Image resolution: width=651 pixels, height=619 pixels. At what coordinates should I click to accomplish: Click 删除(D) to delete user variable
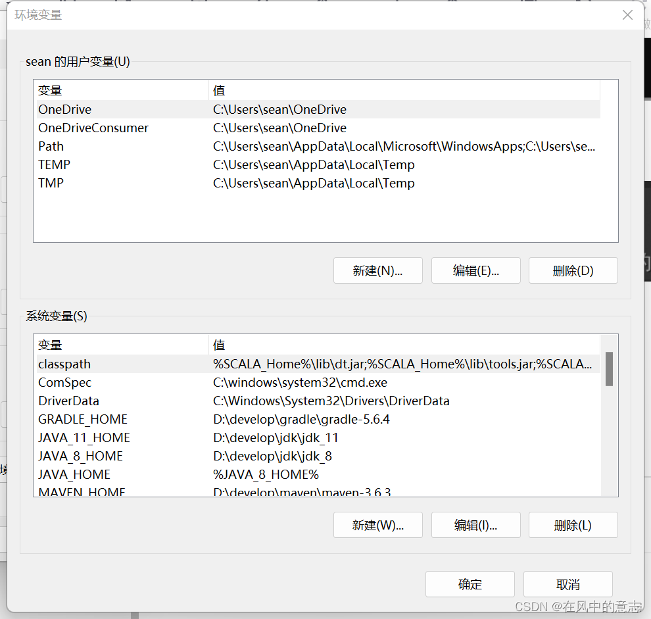pyautogui.click(x=573, y=270)
